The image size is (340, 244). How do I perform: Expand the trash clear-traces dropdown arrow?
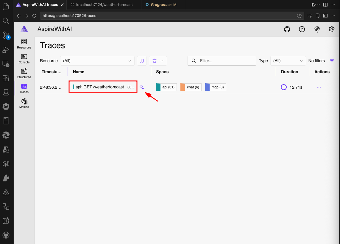(162, 61)
